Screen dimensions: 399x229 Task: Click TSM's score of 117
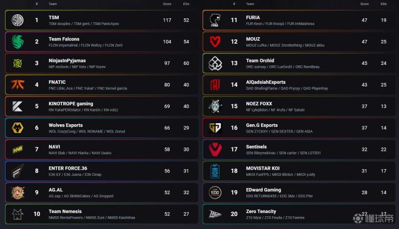click(167, 21)
